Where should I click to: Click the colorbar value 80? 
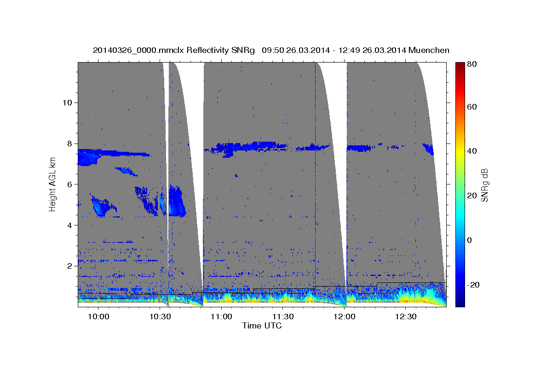point(472,64)
